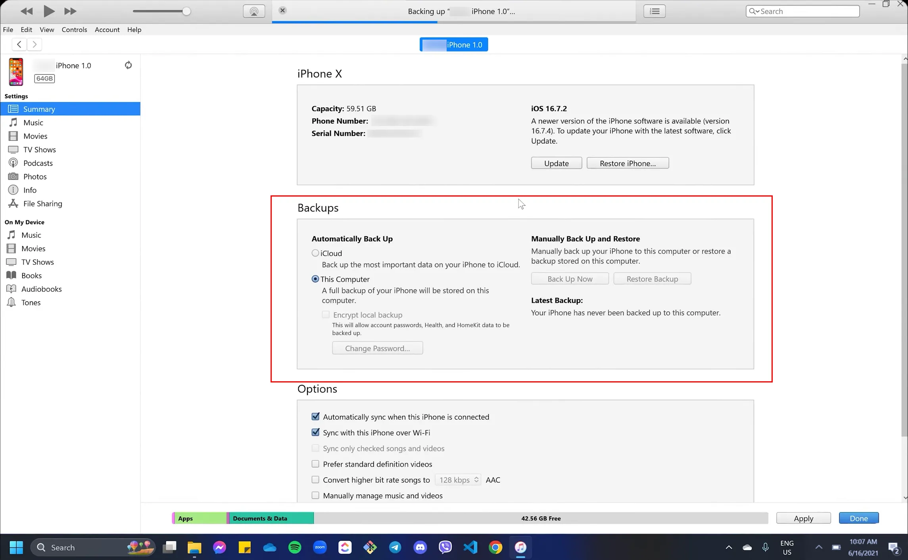Expand the search field magnifier dropdown
The height and width of the screenshot is (560, 908).
(x=754, y=11)
